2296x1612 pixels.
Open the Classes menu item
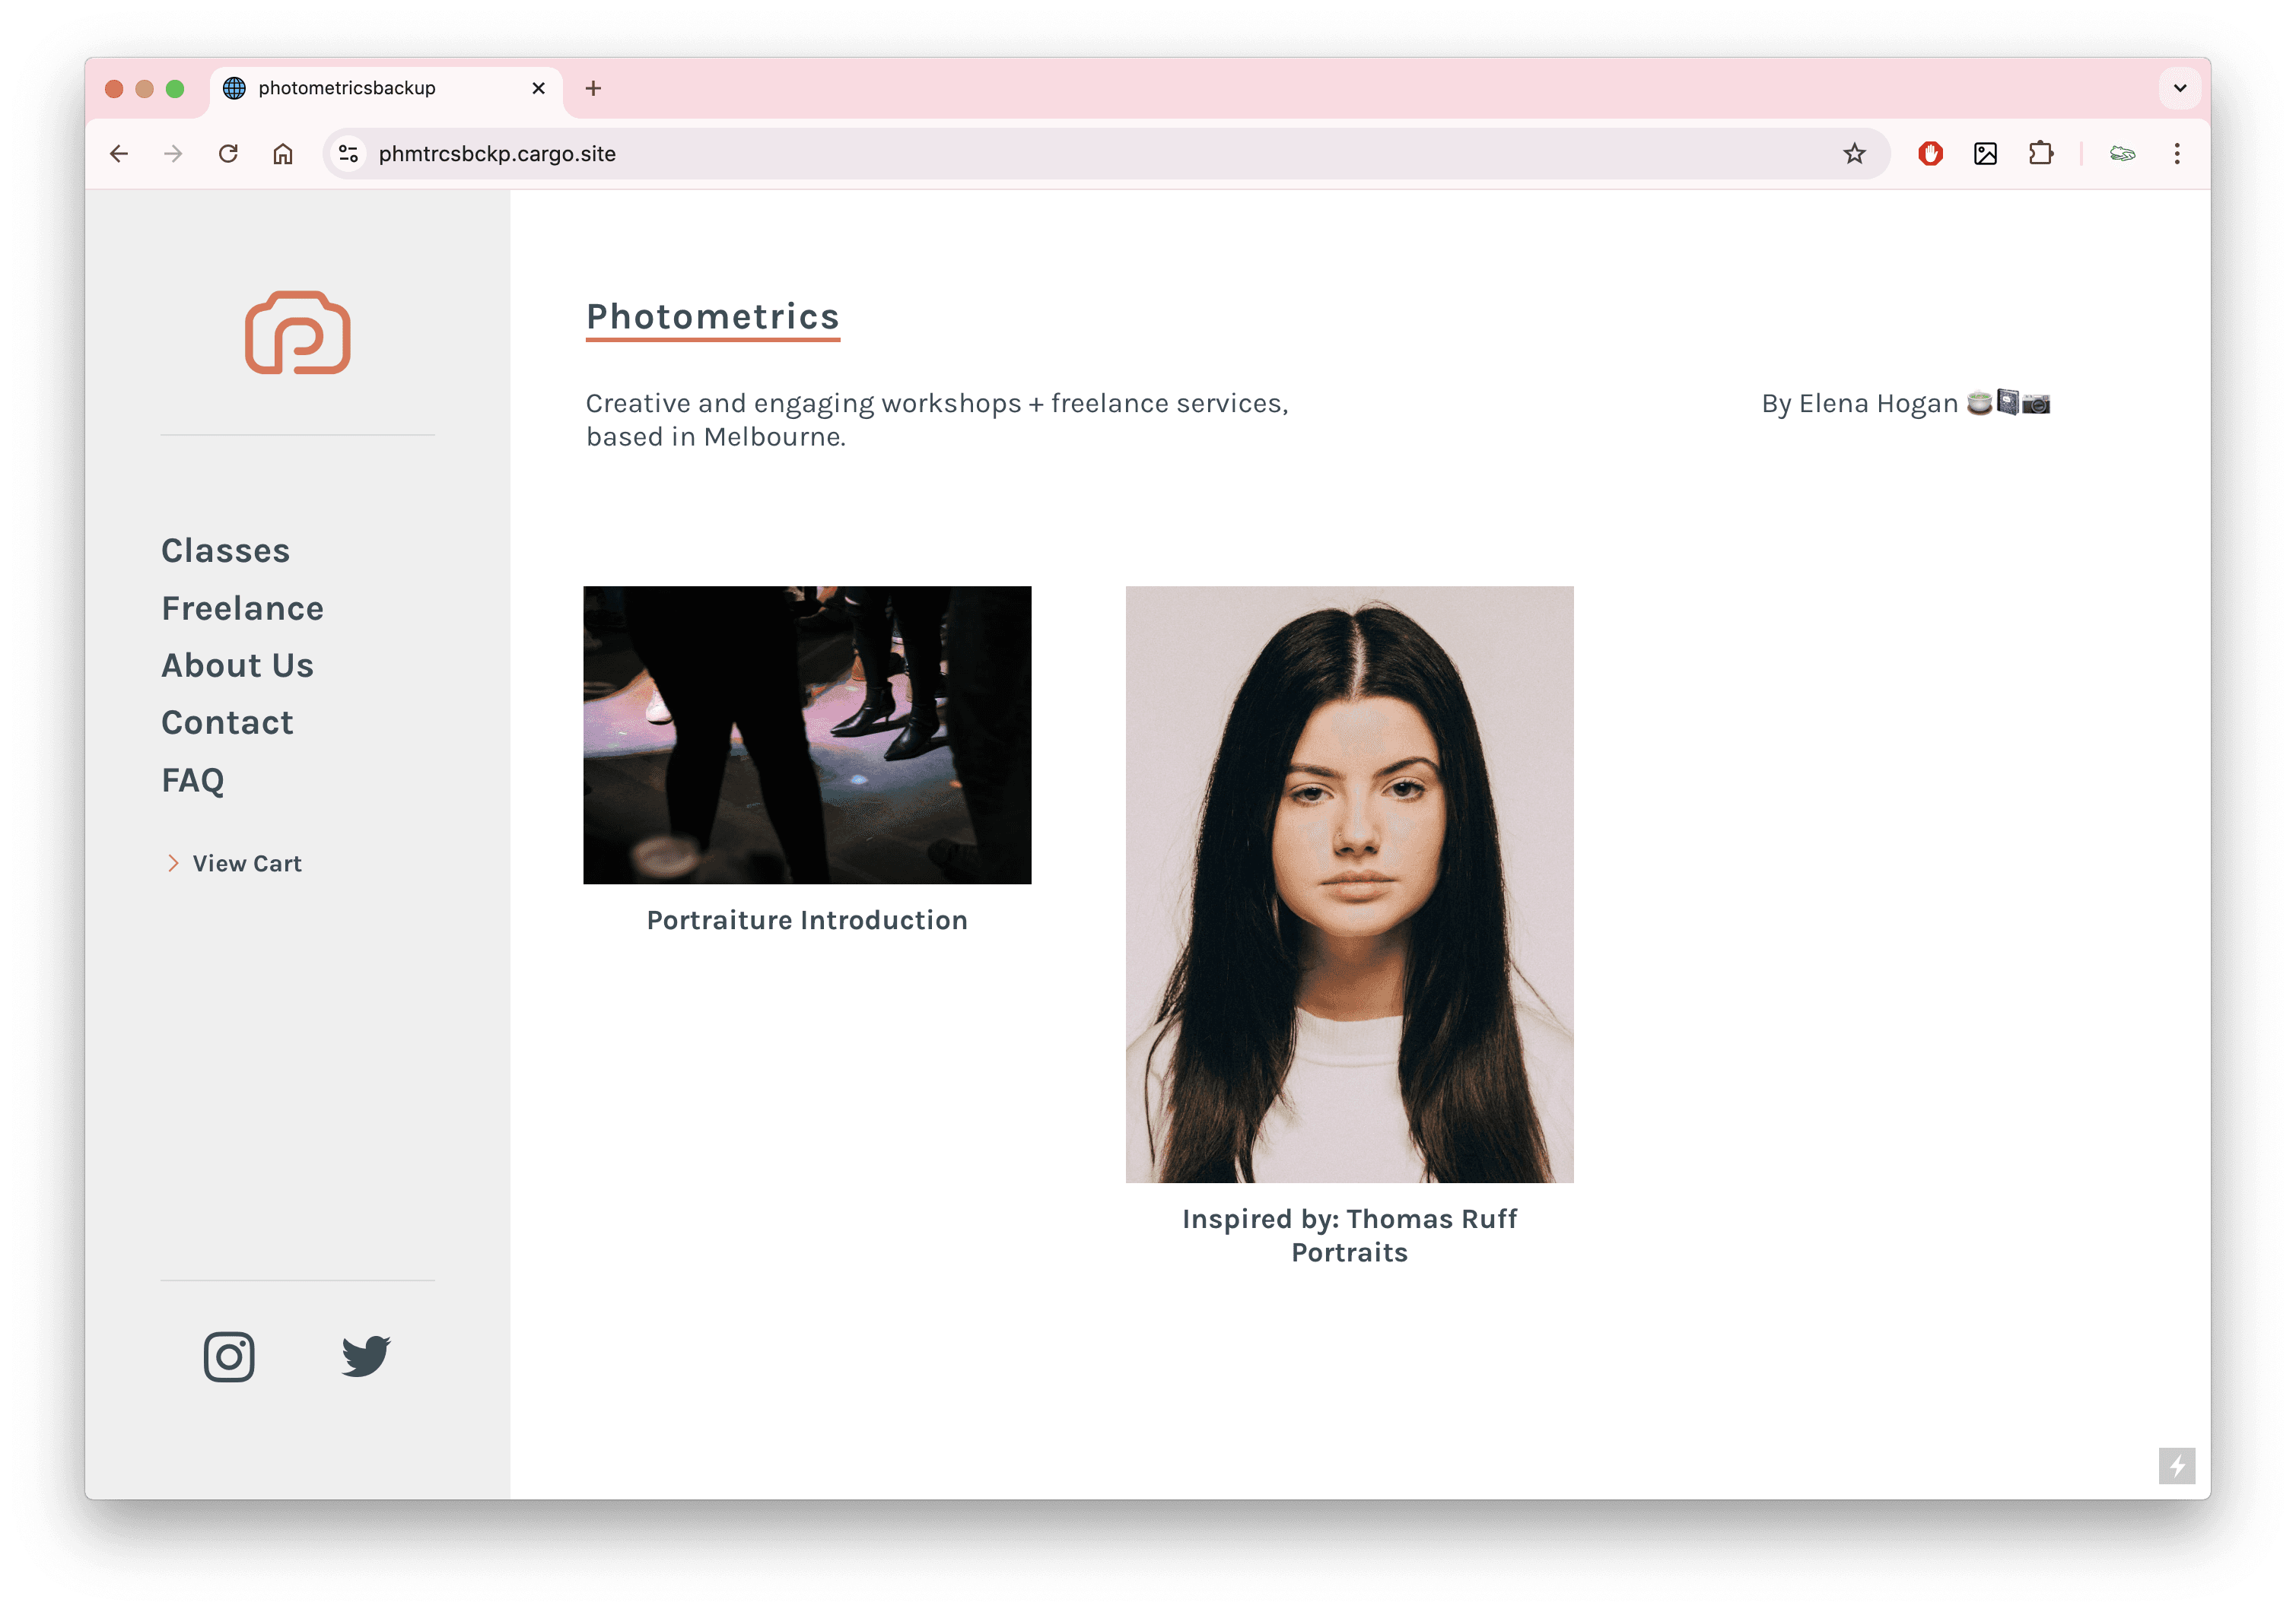[x=226, y=551]
